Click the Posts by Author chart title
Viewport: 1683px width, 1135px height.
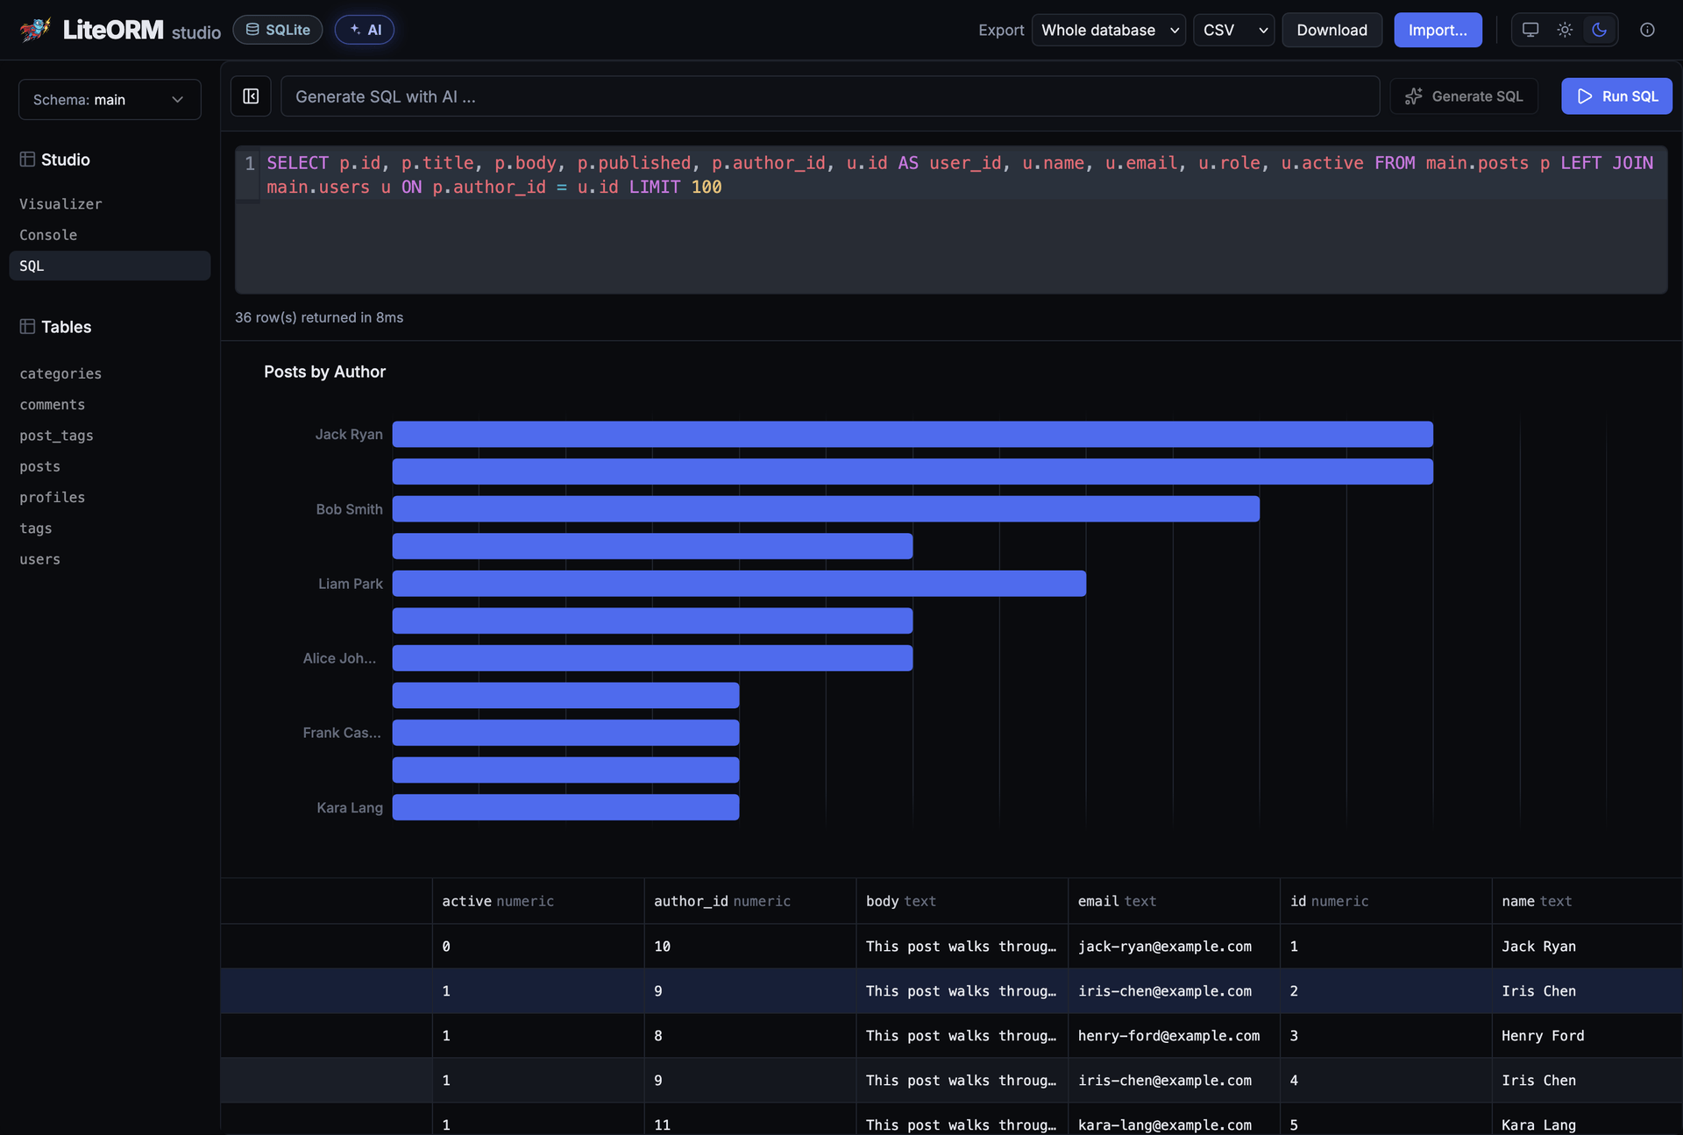pos(324,372)
